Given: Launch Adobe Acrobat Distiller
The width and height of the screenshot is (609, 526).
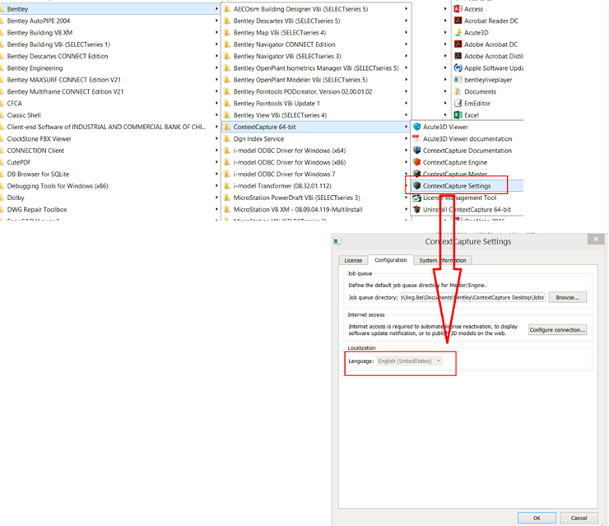Looking at the screenshot, I should tap(488, 56).
